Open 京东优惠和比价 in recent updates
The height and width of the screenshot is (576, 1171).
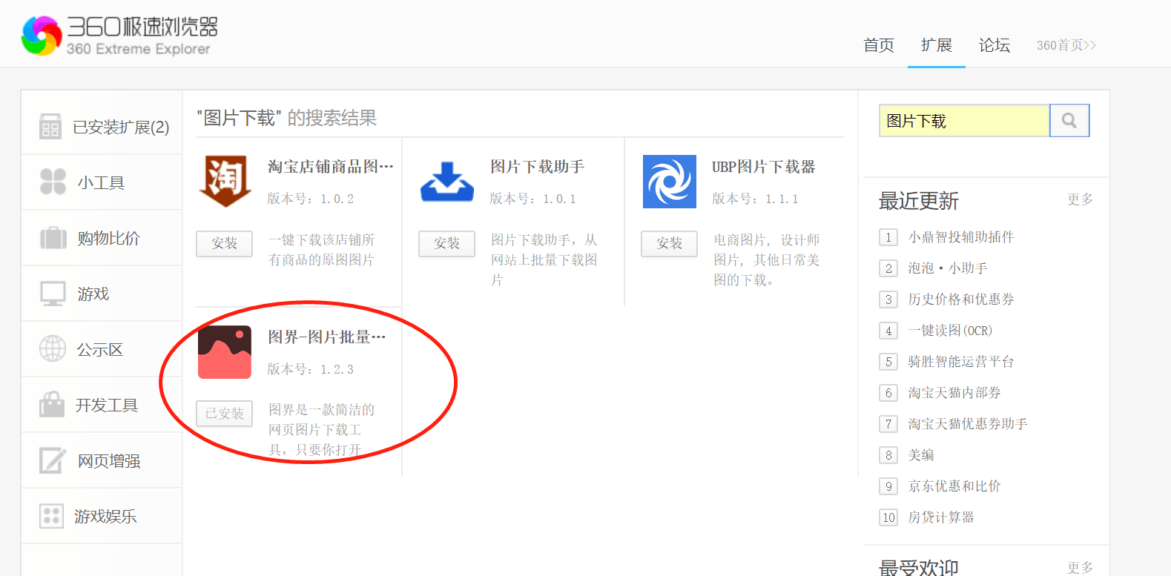(954, 486)
